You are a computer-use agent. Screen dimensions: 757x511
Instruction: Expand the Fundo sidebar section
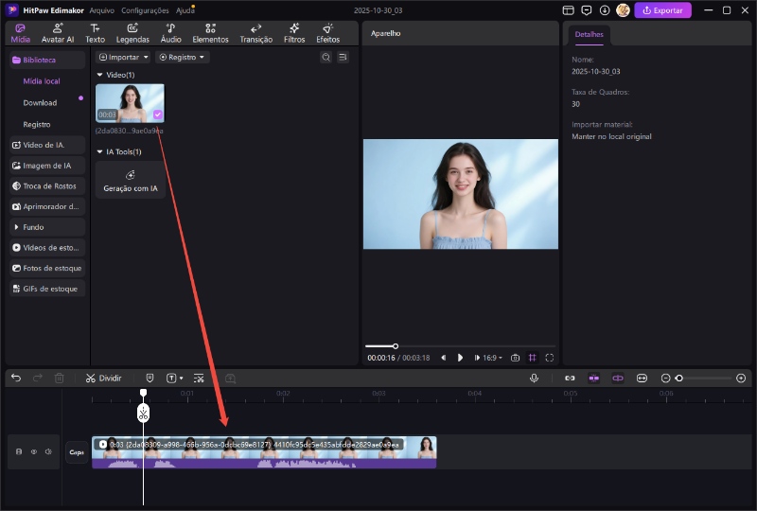click(47, 227)
